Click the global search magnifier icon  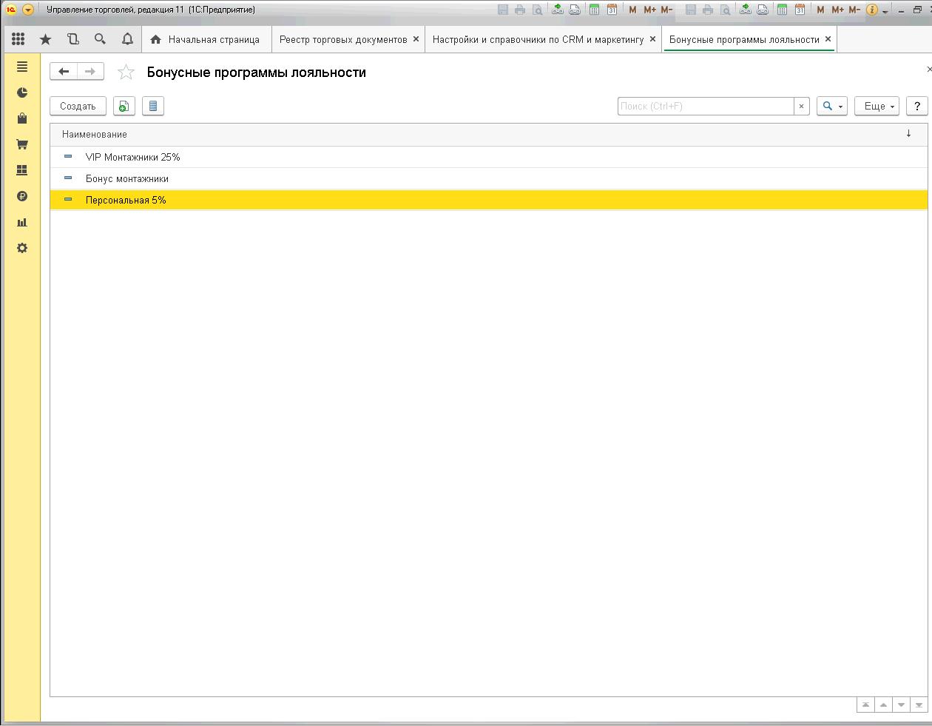coord(100,39)
